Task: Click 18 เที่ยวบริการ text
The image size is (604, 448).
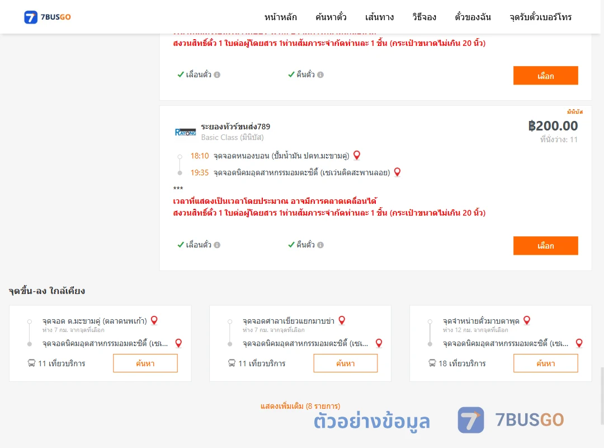Action: click(462, 363)
